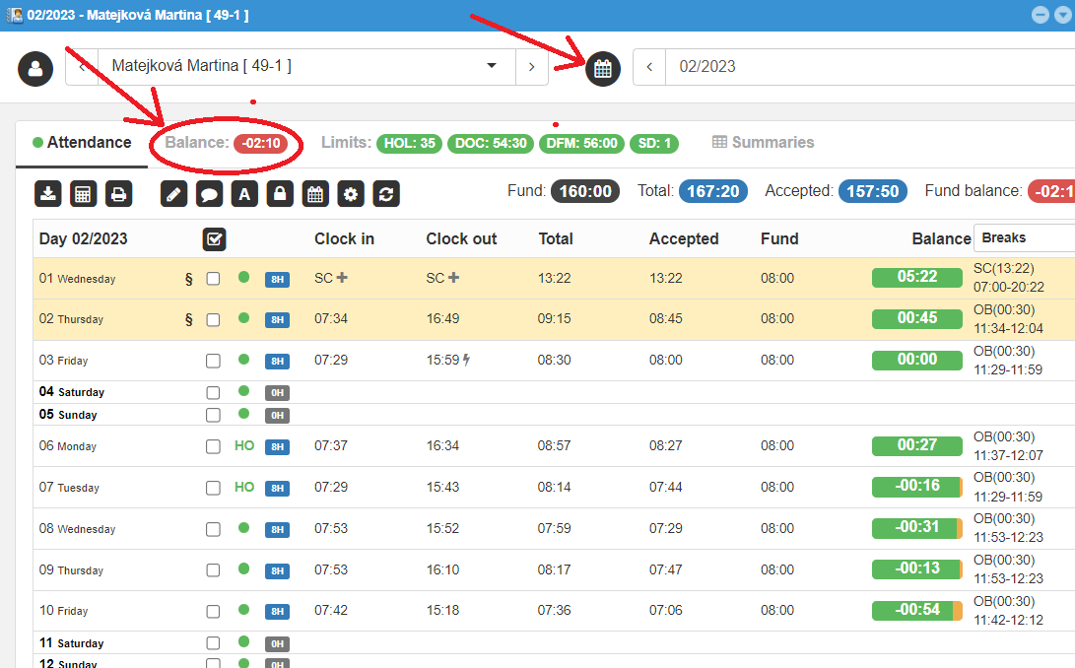Screen dimensions: 1075x668
Task: Open the calculator recalculation tool
Action: click(x=84, y=193)
